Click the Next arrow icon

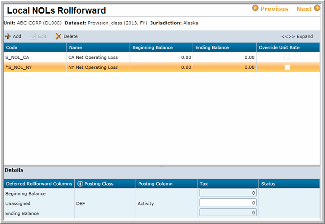[317, 9]
